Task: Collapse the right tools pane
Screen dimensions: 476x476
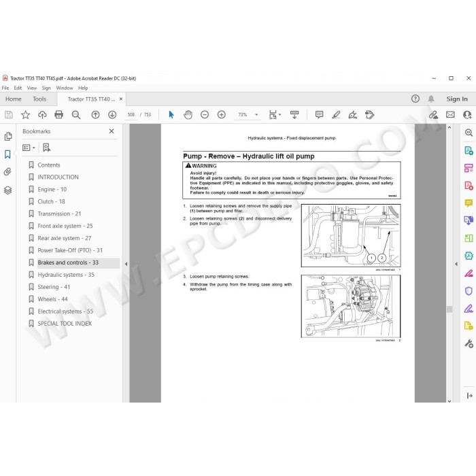Action: click(x=456, y=264)
